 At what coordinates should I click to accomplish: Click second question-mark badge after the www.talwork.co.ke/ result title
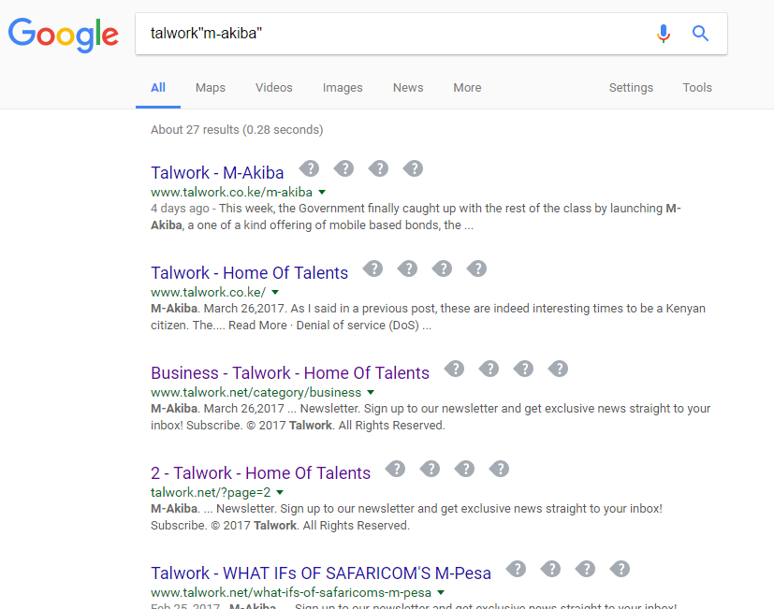408,269
